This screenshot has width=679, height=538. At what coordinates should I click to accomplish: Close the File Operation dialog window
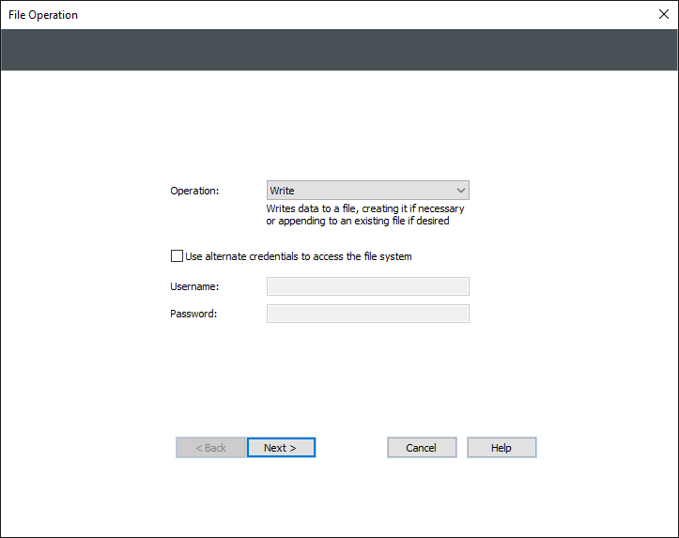pyautogui.click(x=662, y=14)
